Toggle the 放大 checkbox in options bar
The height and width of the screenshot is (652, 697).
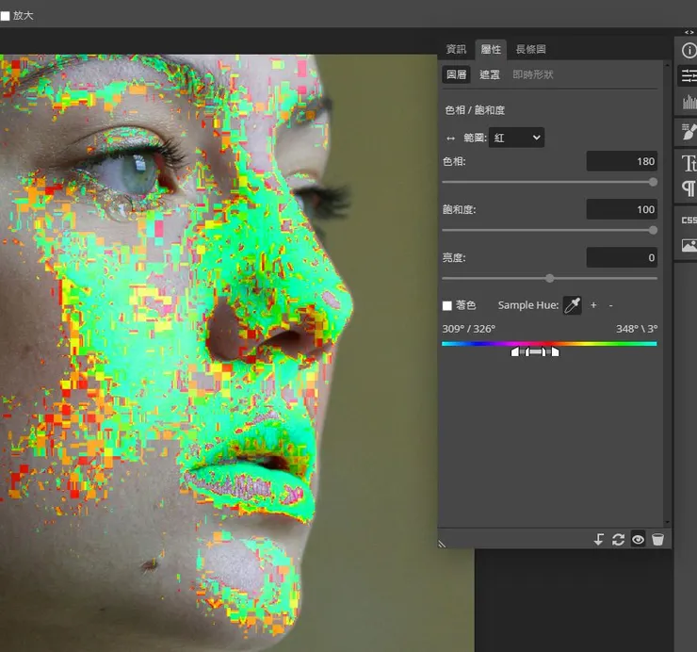(x=6, y=16)
